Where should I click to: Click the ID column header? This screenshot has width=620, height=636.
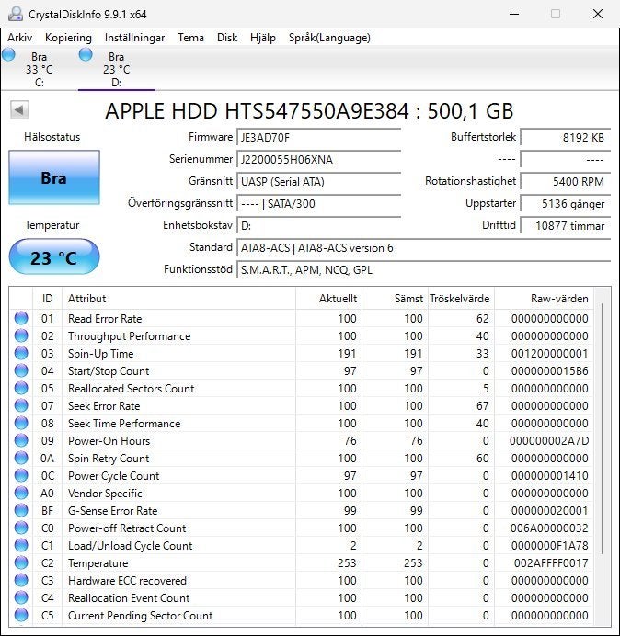coord(48,299)
